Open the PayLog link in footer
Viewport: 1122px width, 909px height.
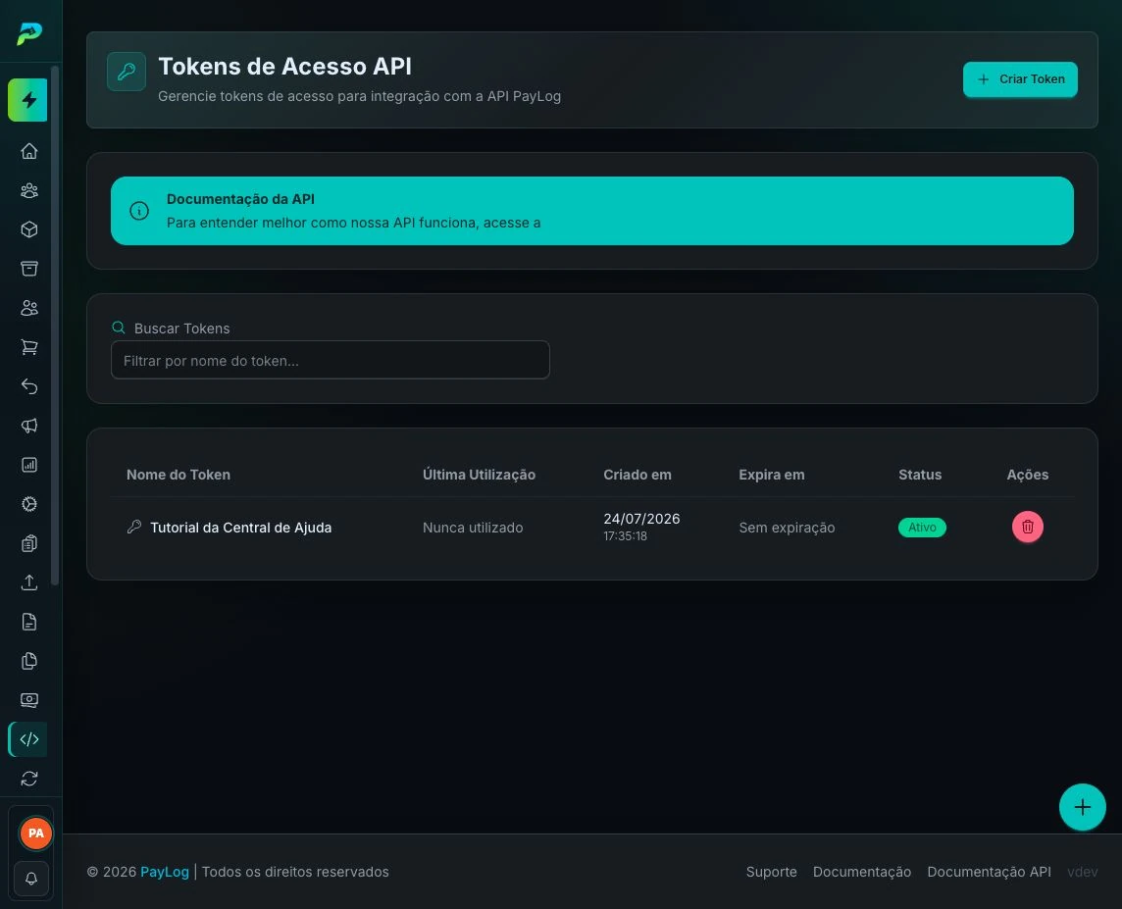[x=165, y=872]
